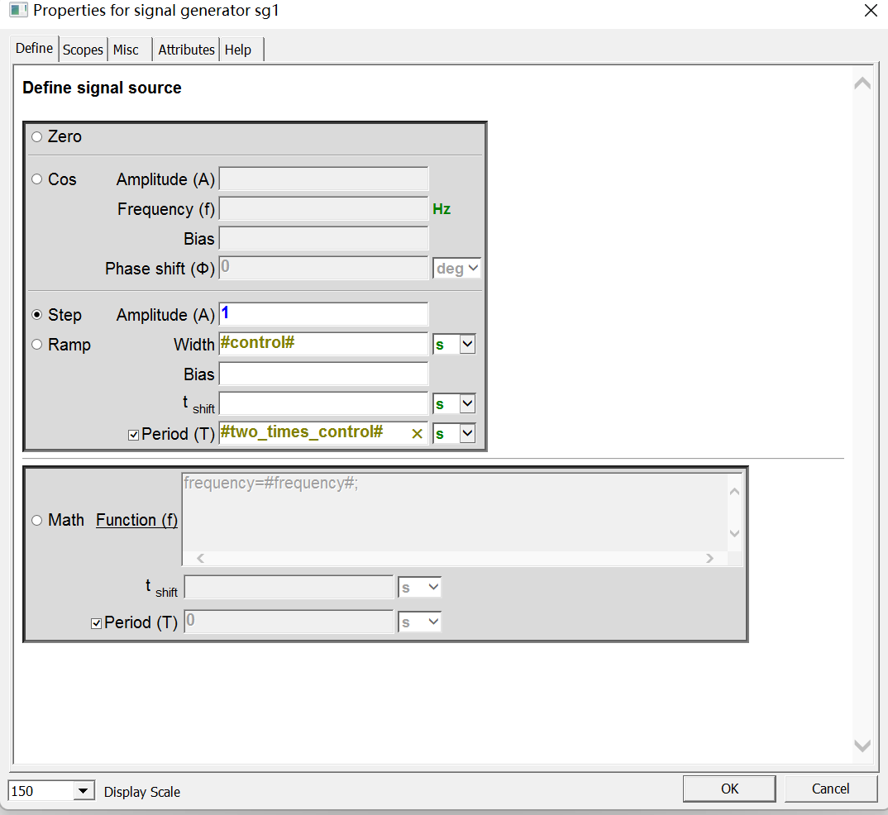Image resolution: width=888 pixels, height=815 pixels.
Task: Click the Step Amplitude (A) input field
Action: tap(323, 314)
